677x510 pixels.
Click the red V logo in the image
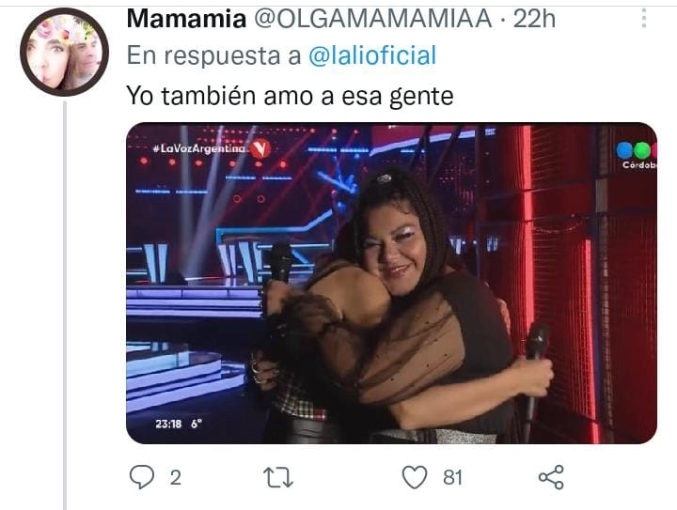tap(260, 148)
